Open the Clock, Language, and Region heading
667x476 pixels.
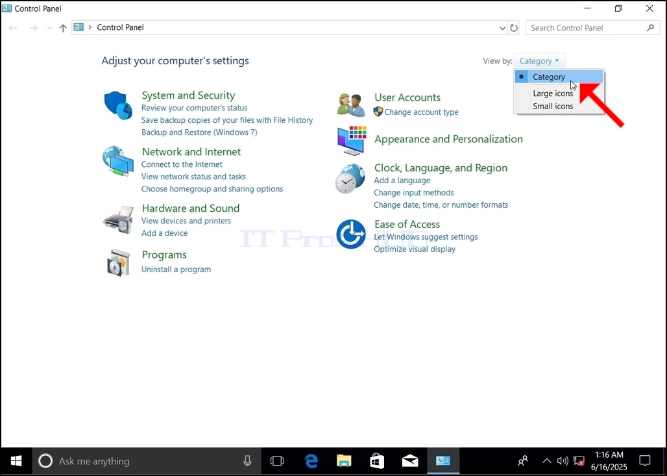(441, 168)
